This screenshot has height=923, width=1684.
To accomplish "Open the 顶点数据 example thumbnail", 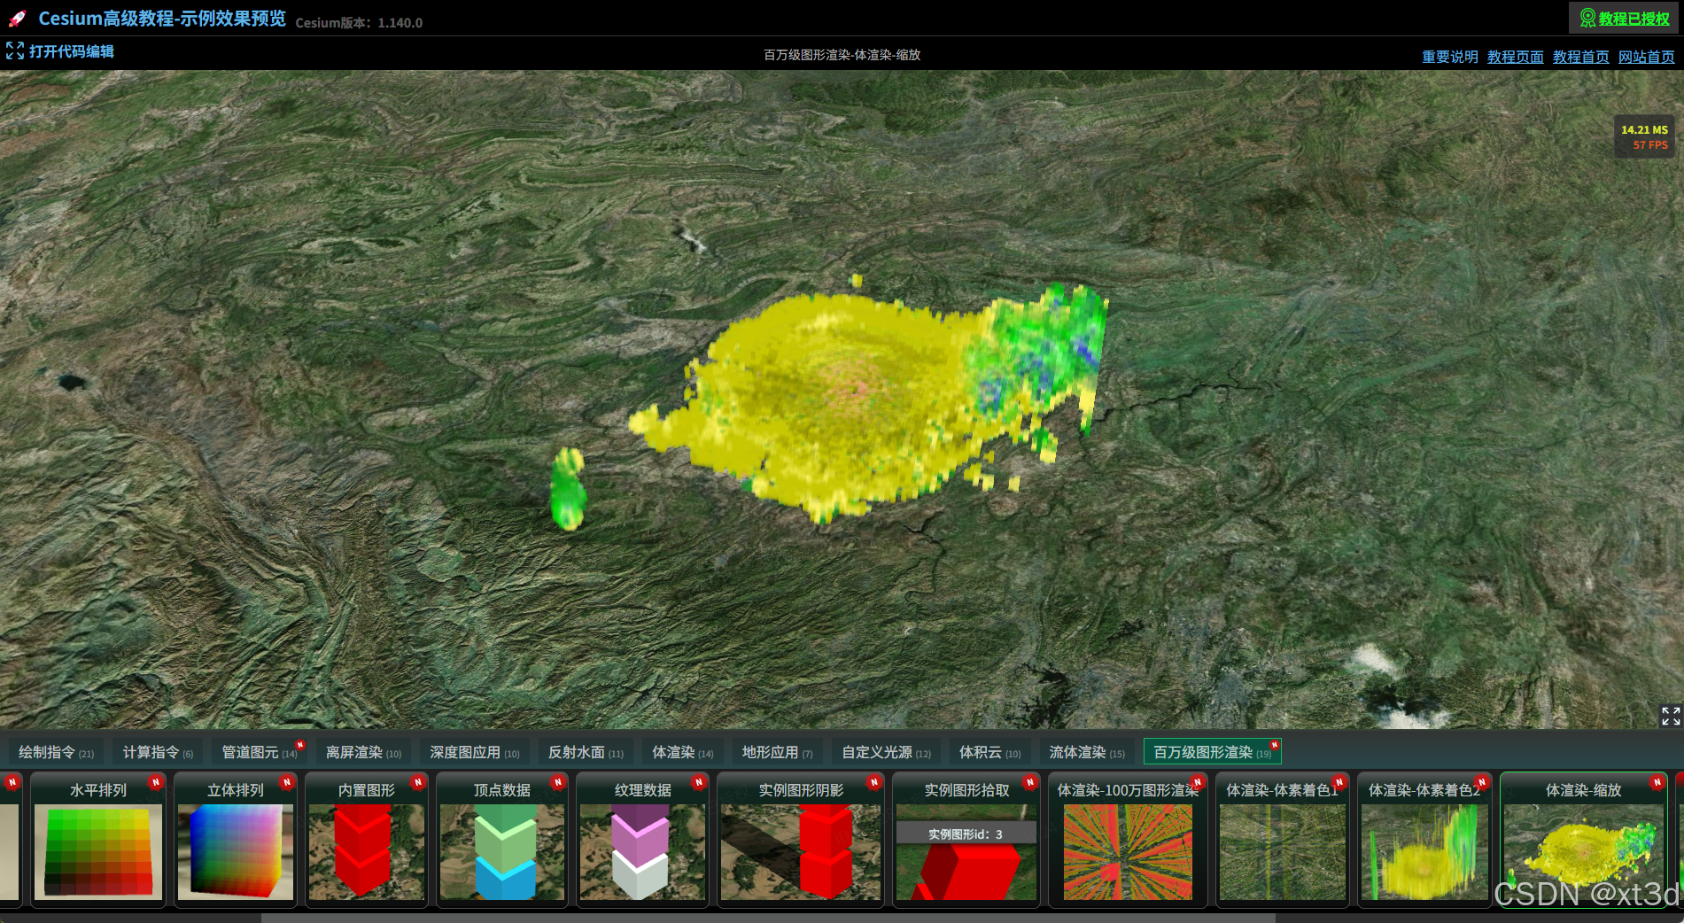I will point(502,840).
